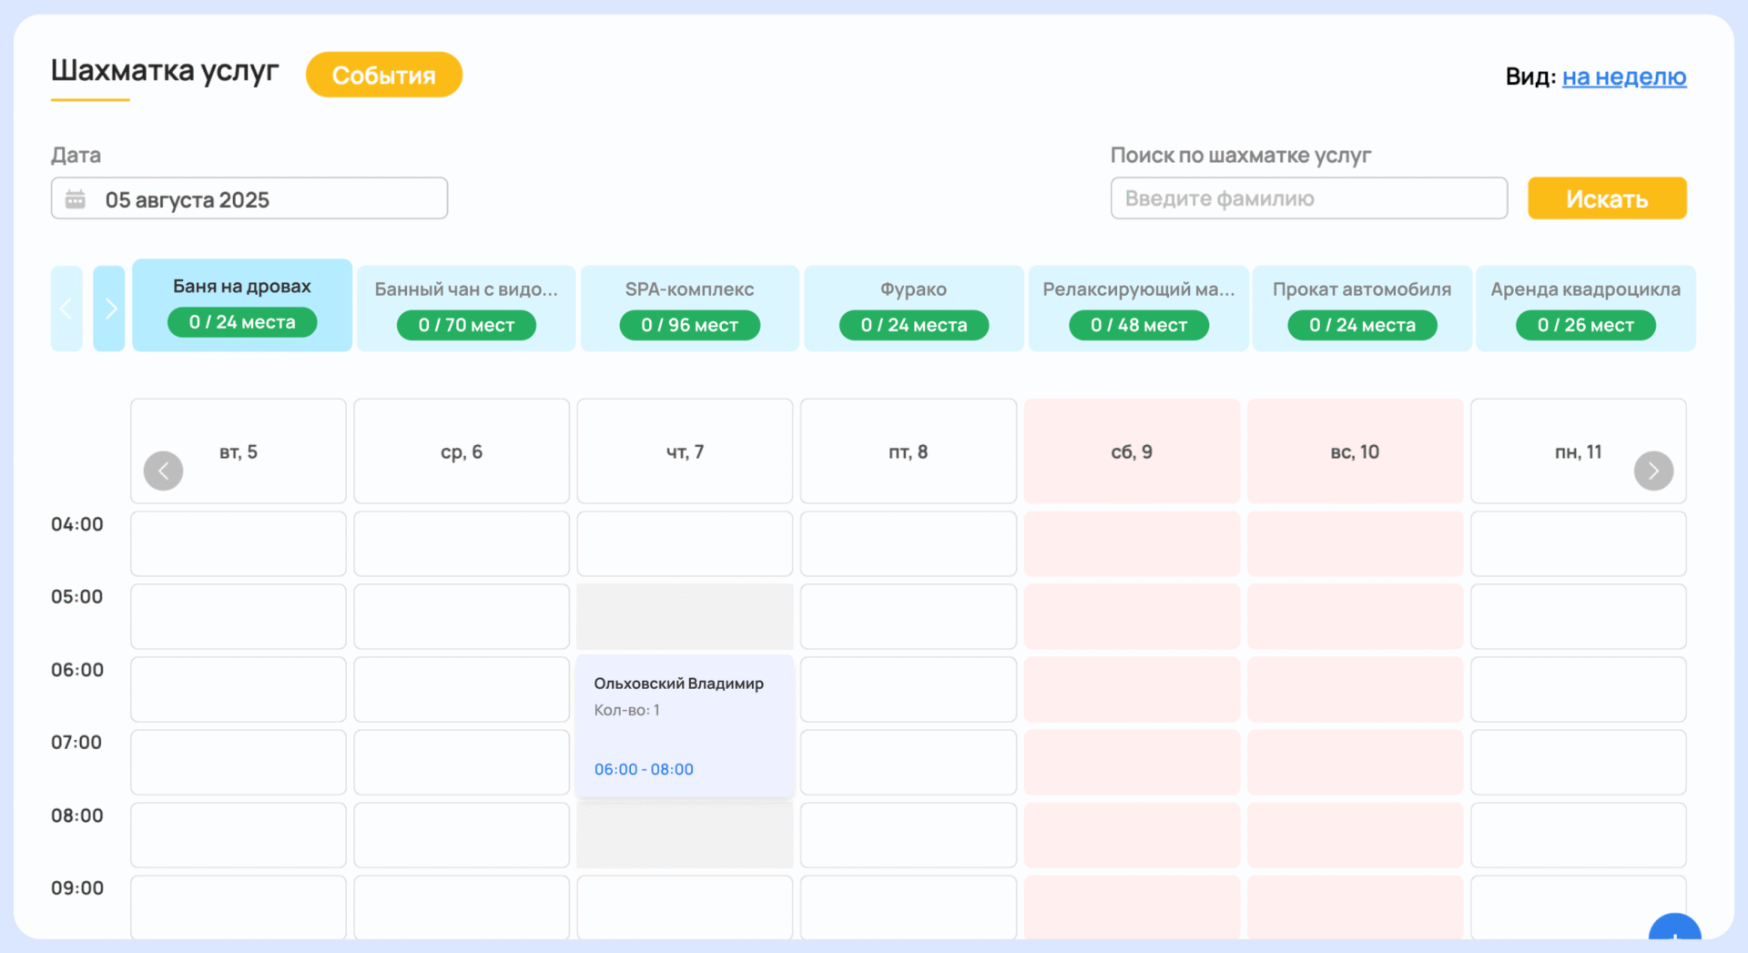Focus the Введите фамилию search field
The image size is (1748, 953).
(1308, 198)
